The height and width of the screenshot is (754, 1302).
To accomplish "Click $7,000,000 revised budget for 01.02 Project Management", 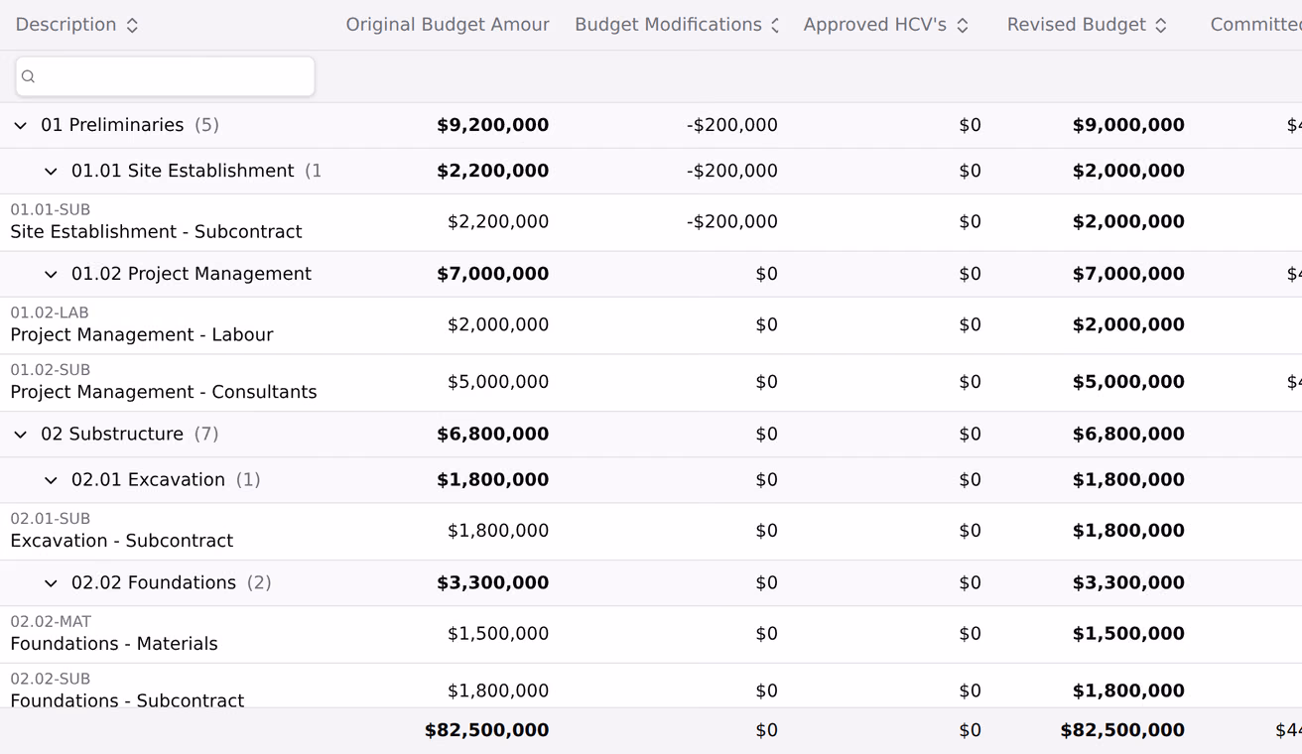I will 1128,275.
